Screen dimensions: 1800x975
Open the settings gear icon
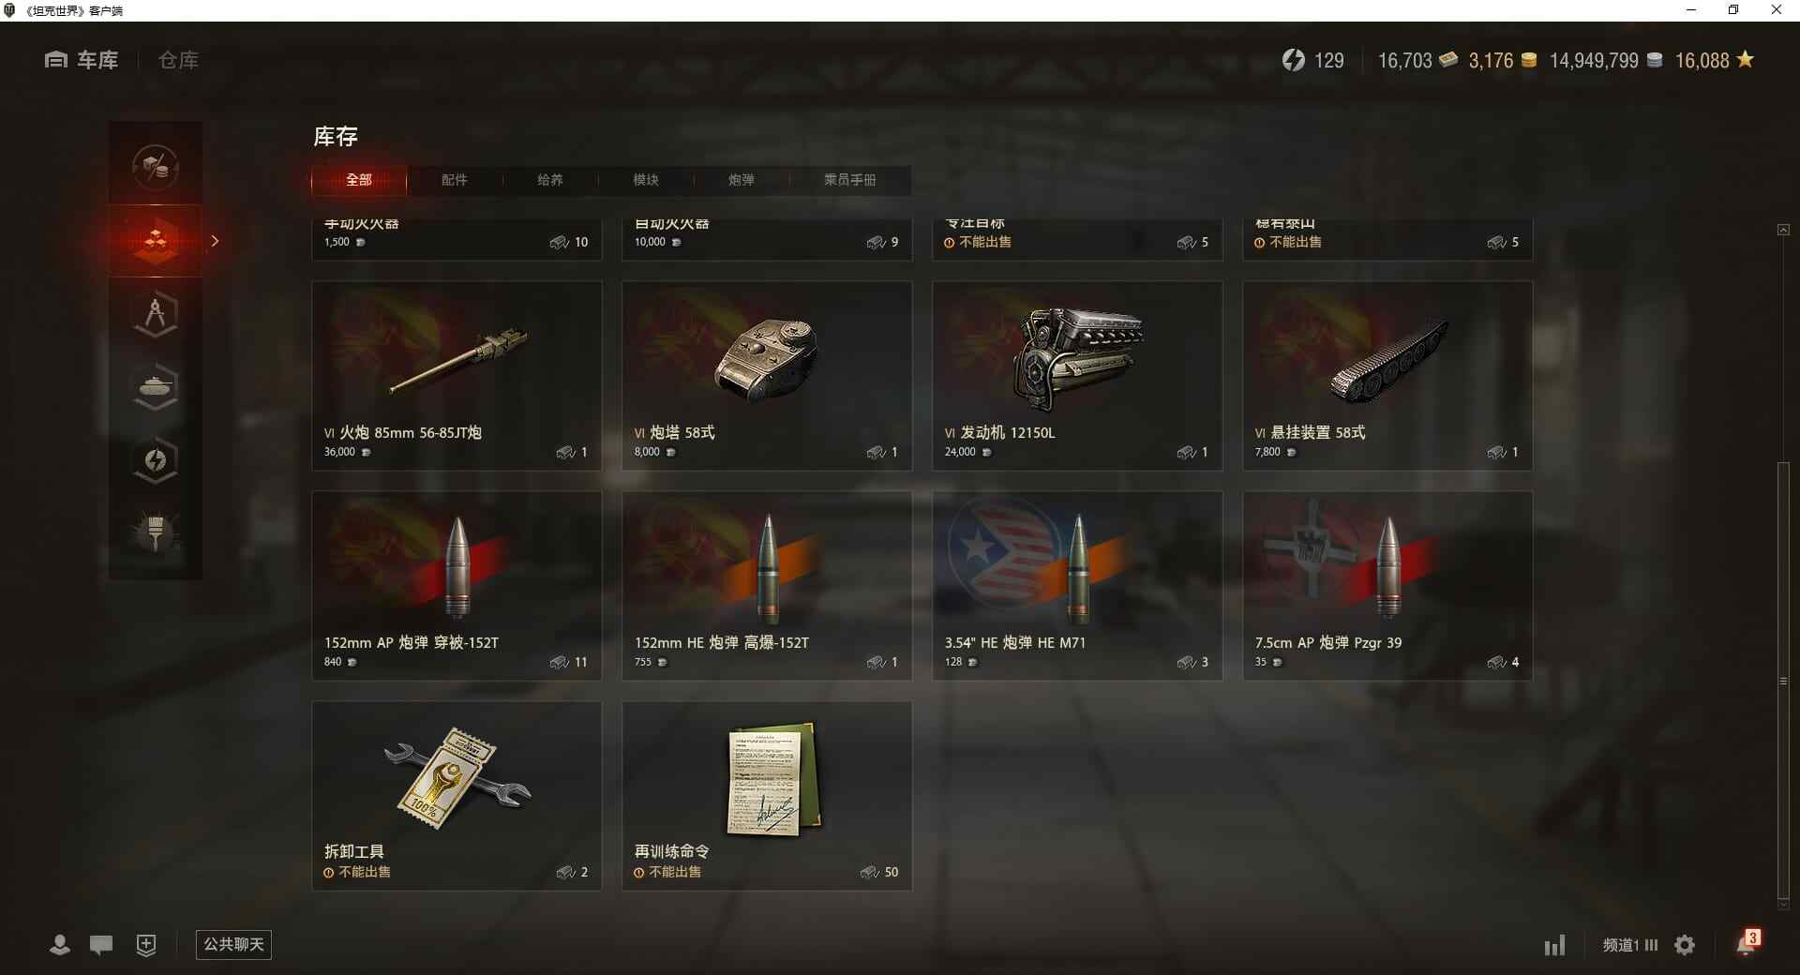(1685, 945)
